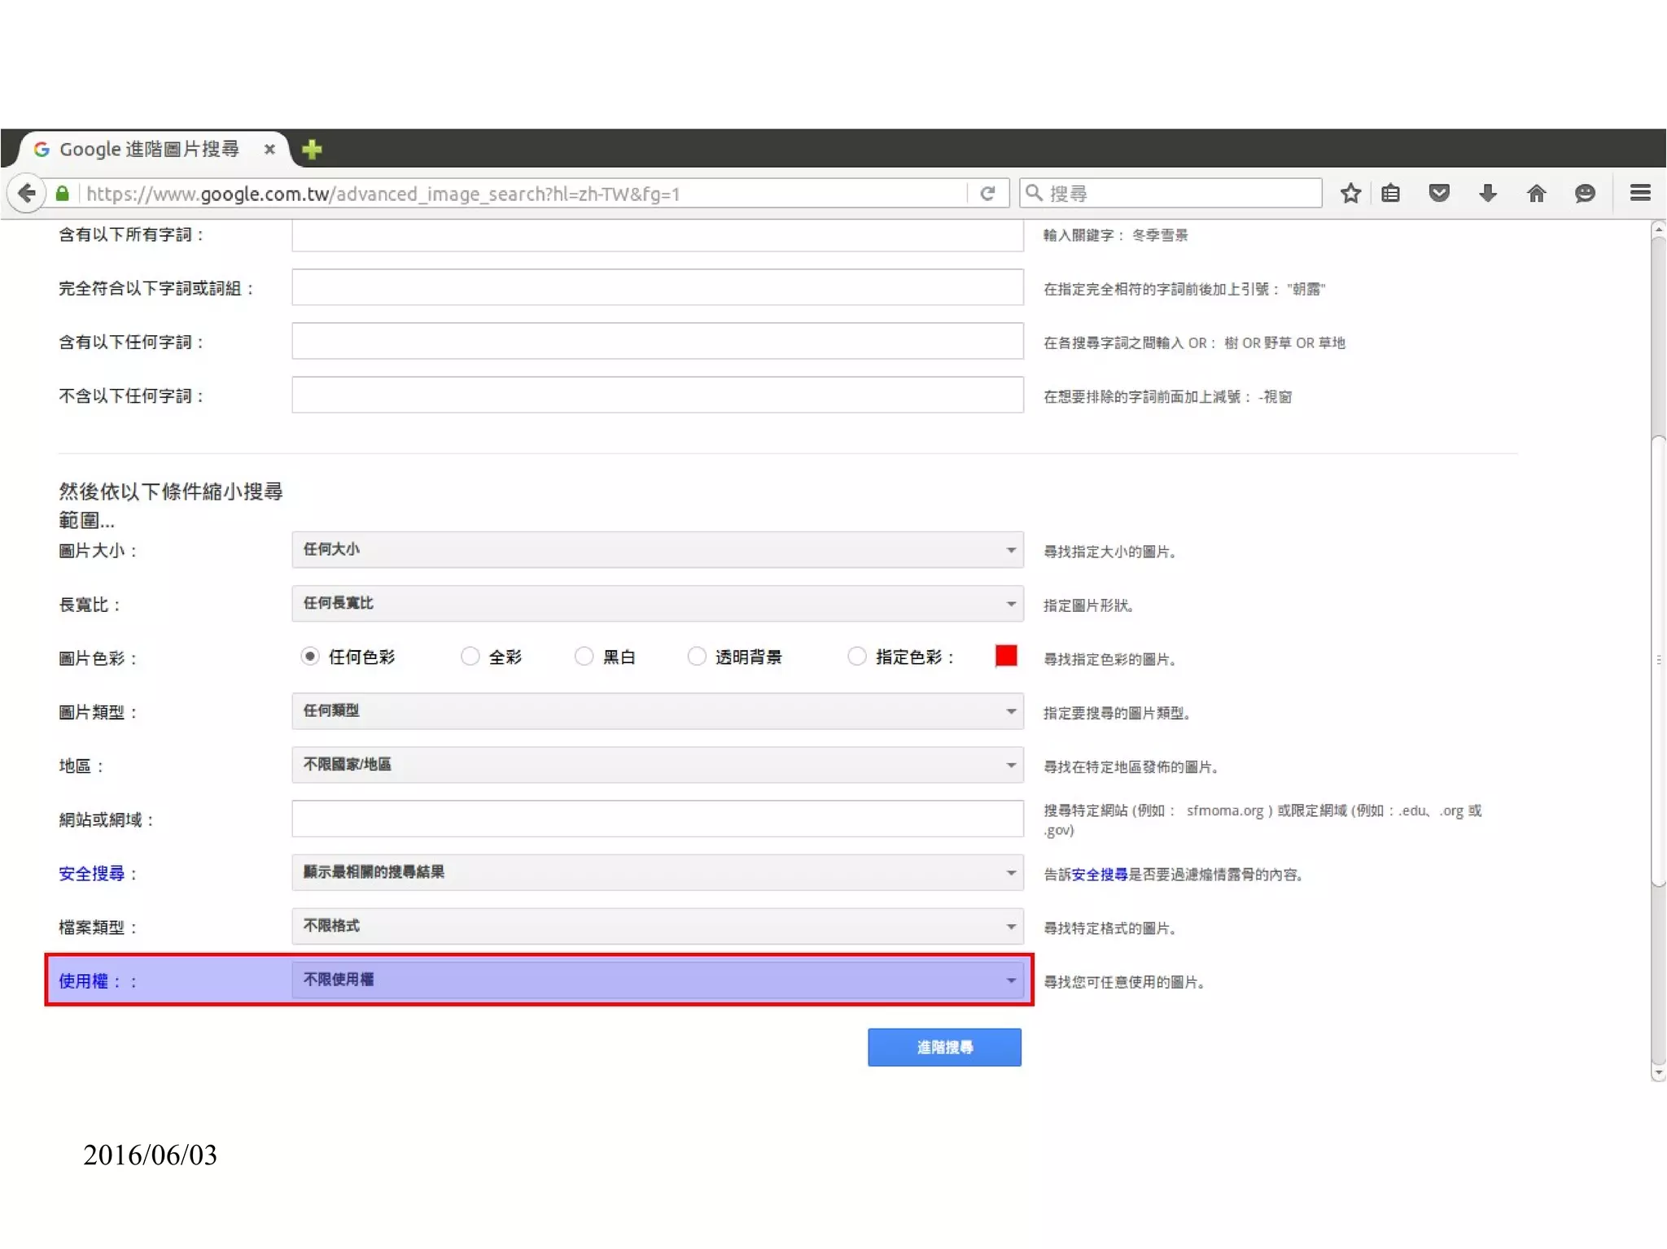Click the Pocket save icon
This screenshot has width=1667, height=1249.
tap(1439, 194)
